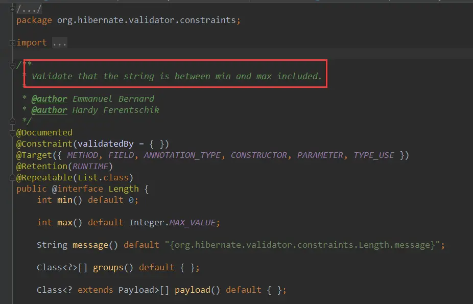Click the @Constraint annotation
Viewport: 473px width, 304px height.
point(44,144)
